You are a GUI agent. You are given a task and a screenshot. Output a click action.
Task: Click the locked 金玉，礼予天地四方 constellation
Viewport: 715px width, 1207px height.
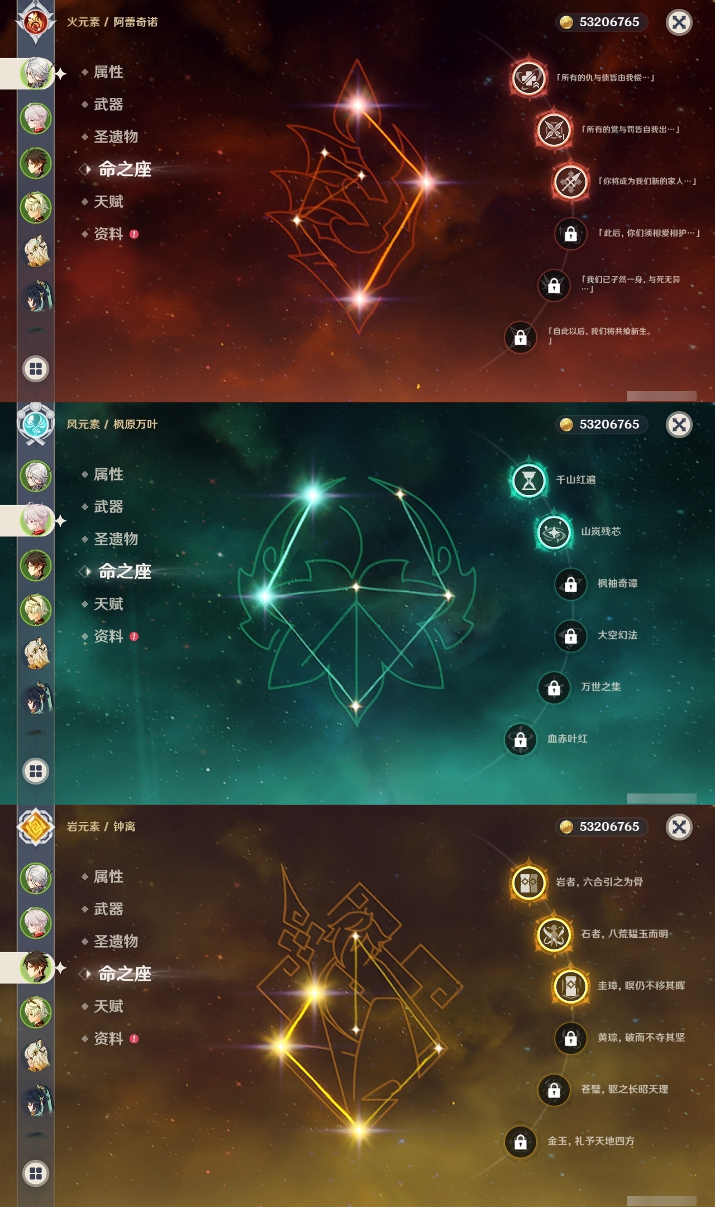click(x=520, y=1142)
